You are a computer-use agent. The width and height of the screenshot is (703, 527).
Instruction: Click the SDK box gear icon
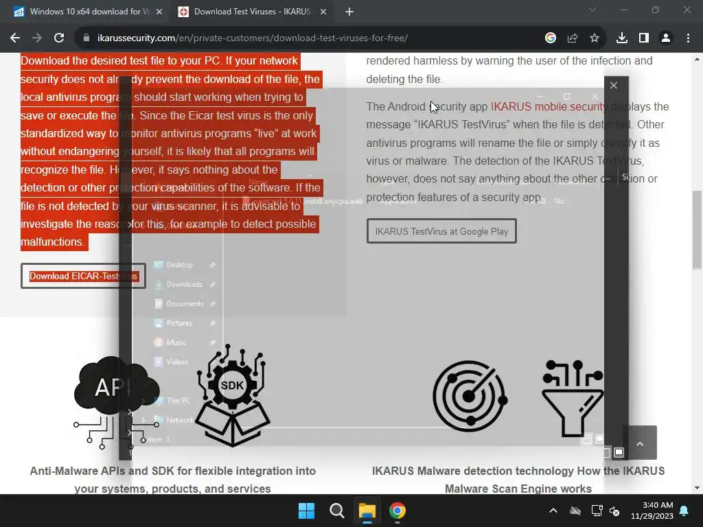232,395
